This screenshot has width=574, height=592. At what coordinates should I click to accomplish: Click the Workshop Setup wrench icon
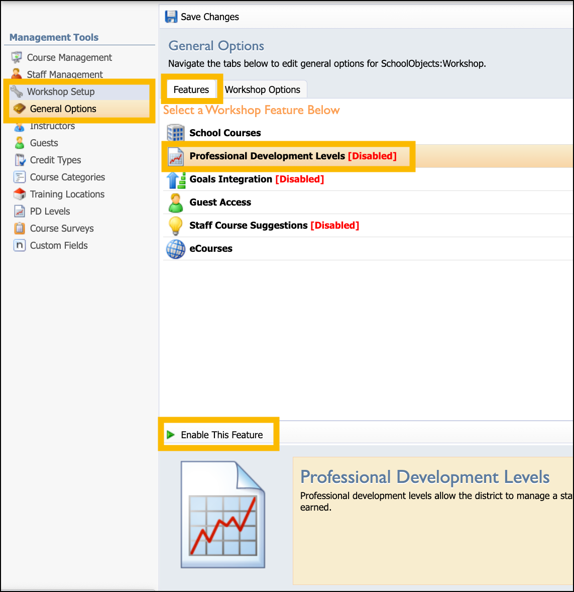(17, 91)
